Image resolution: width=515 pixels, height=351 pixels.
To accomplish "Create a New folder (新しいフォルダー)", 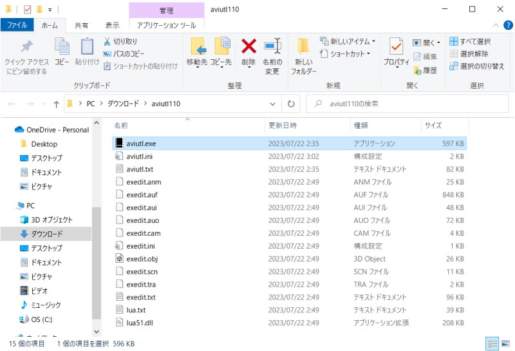I will click(303, 57).
